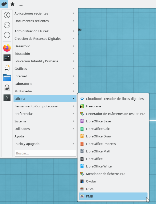The width and height of the screenshot is (156, 204).
Task: Click the restart circular arrows icon
Action: 7,25
